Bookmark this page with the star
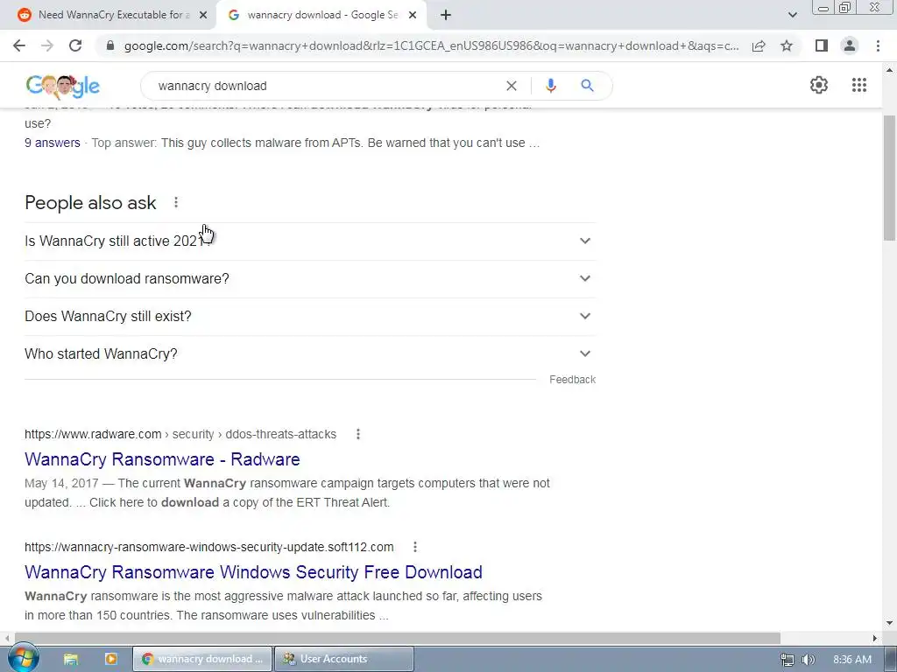This screenshot has height=672, width=897. [787, 45]
